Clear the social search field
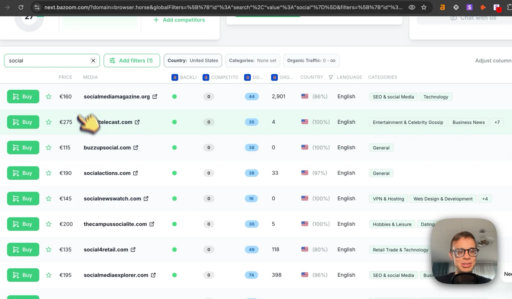 (x=93, y=61)
